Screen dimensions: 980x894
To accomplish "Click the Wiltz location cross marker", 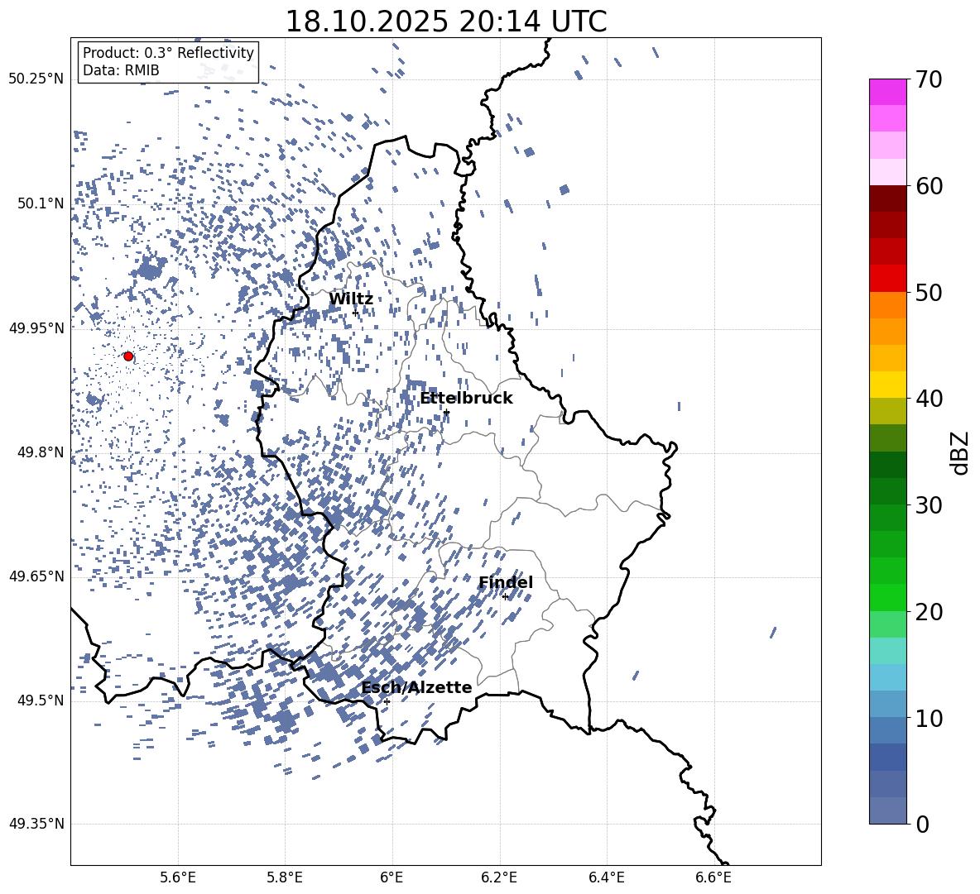I will [x=355, y=313].
